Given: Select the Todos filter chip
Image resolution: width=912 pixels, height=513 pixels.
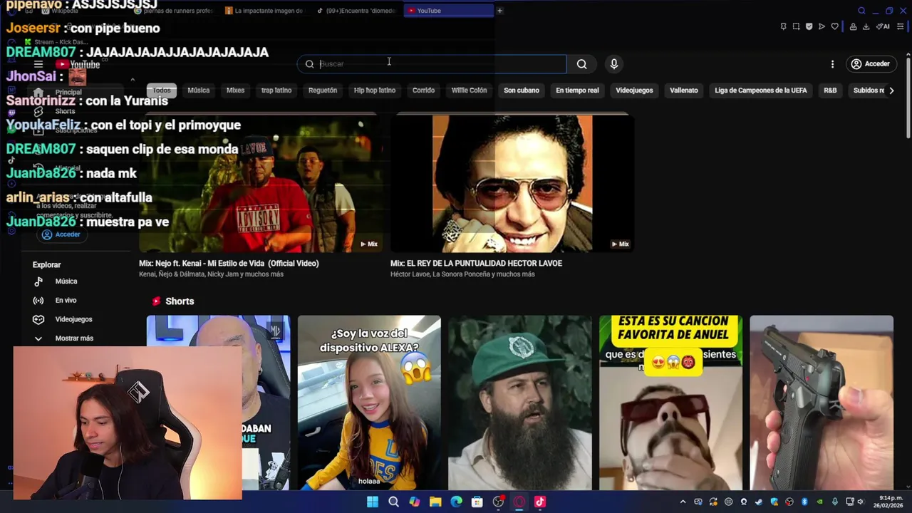Looking at the screenshot, I should 162,90.
